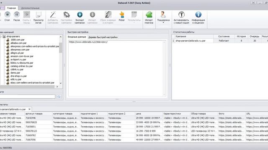
Task: Select alibaba.com.par campaign
Action: click(18, 43)
